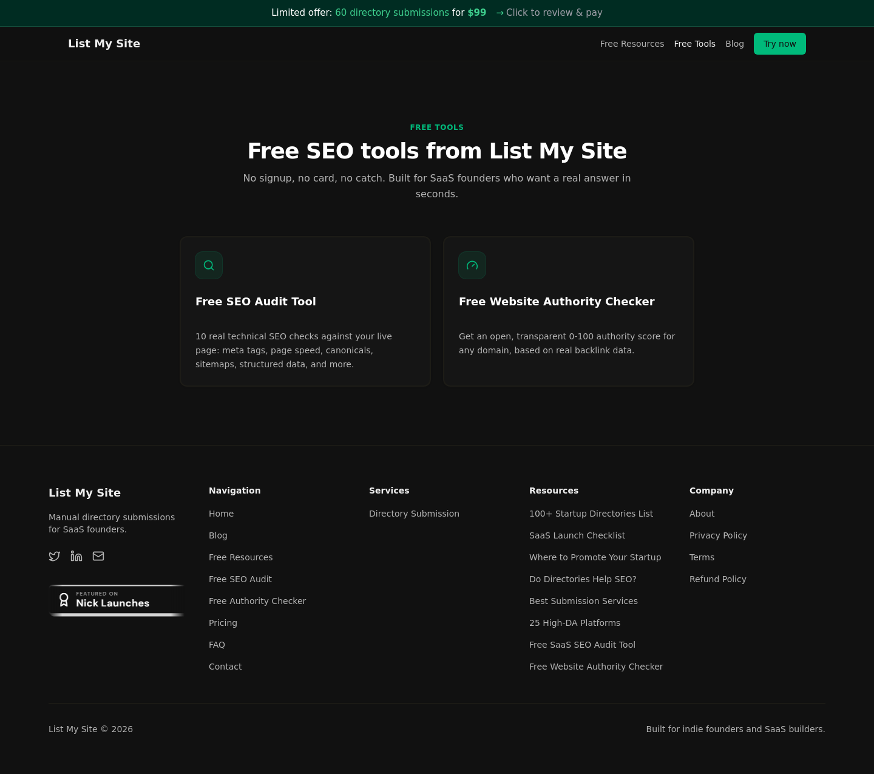Open the Free SEO Audit Tool card title

click(x=256, y=302)
